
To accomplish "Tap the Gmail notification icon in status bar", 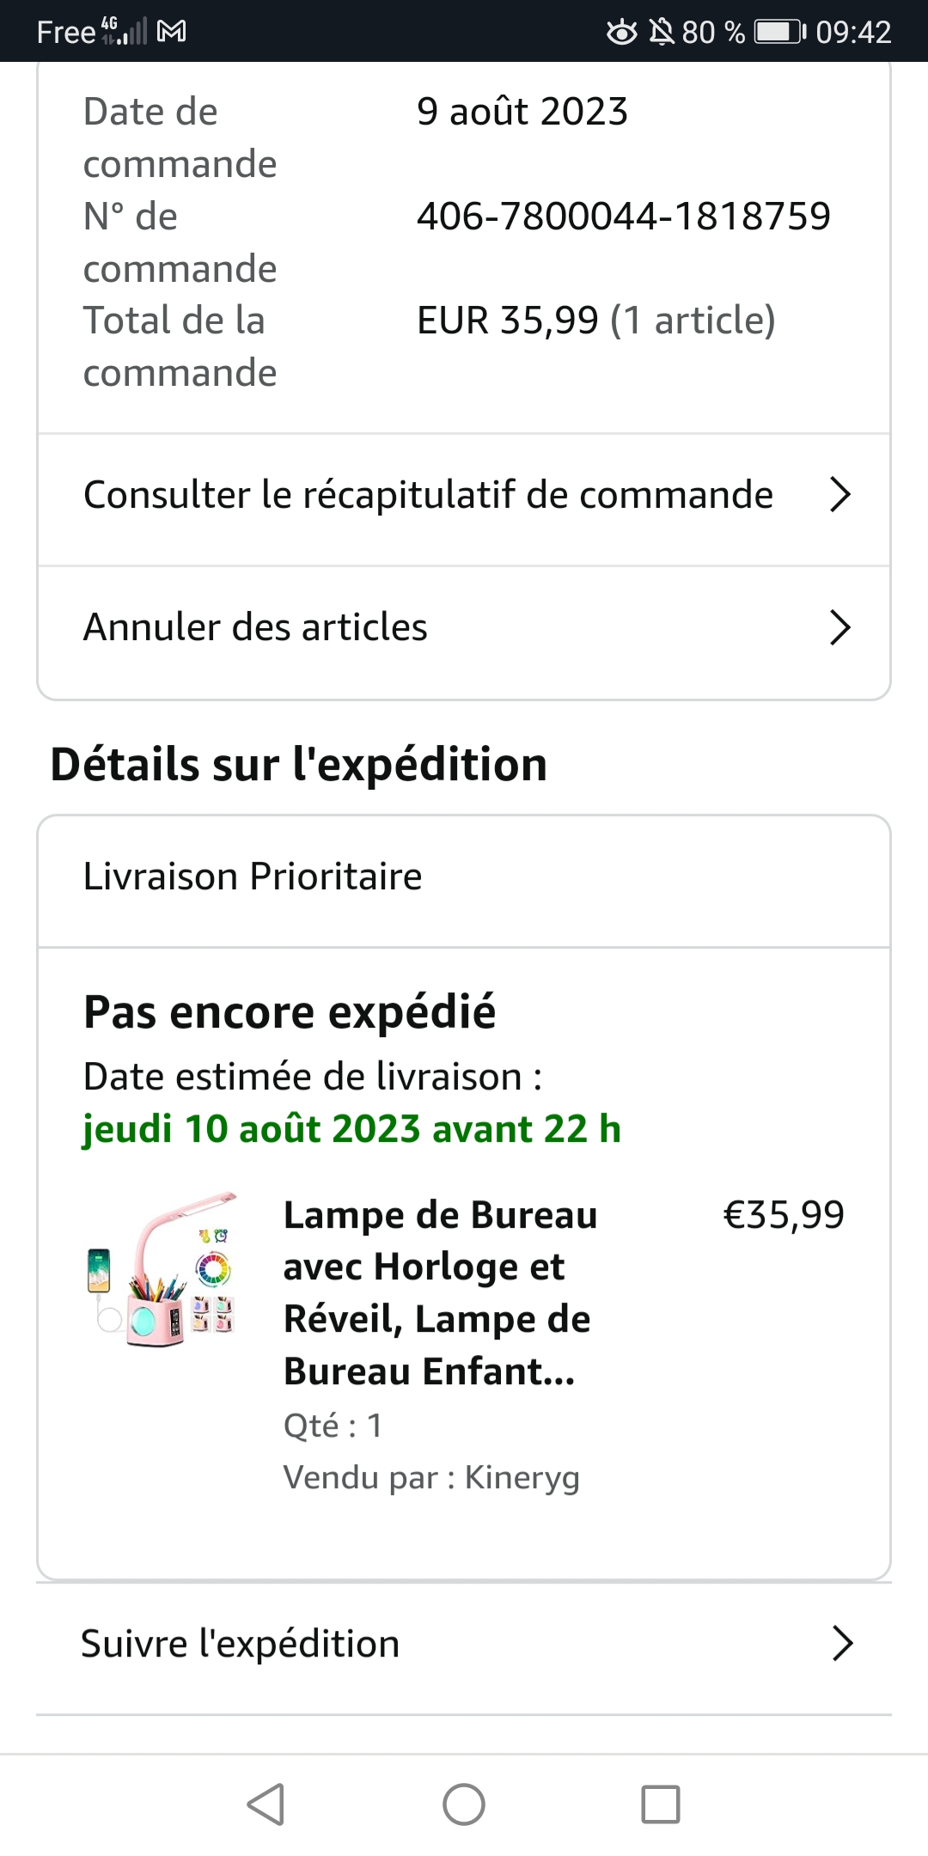I will click(172, 32).
